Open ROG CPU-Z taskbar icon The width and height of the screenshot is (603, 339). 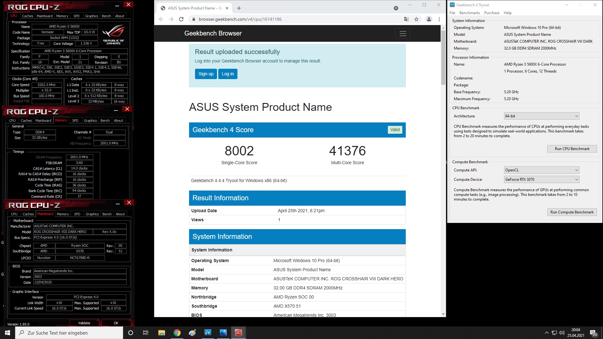click(239, 333)
